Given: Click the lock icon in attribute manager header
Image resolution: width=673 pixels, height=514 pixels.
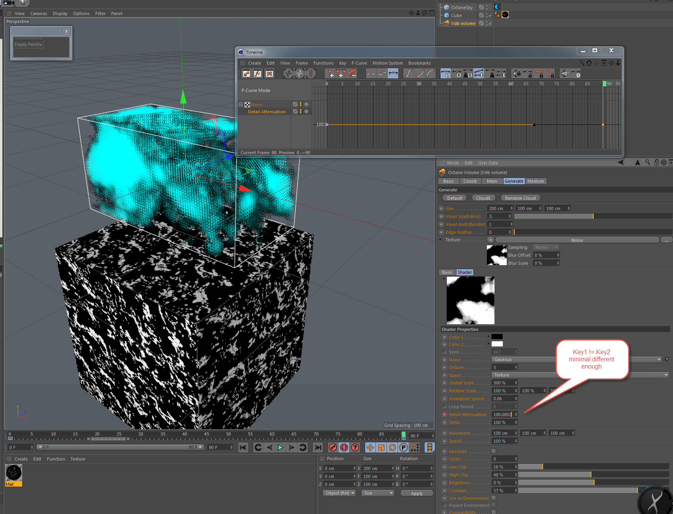Looking at the screenshot, I should point(656,162).
